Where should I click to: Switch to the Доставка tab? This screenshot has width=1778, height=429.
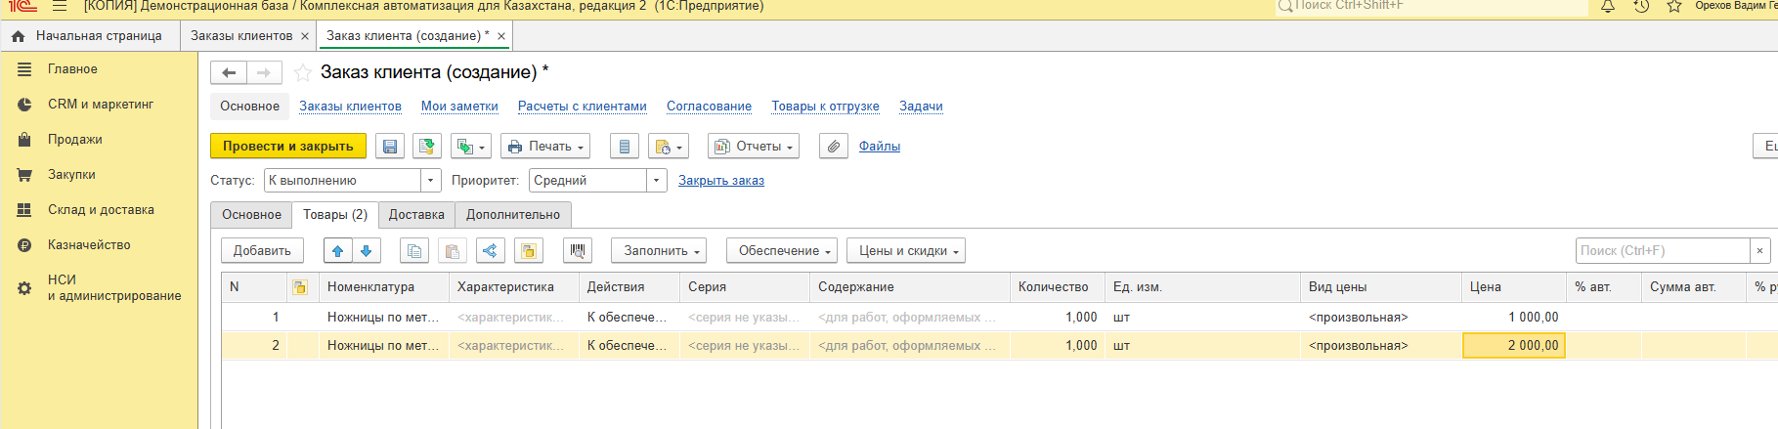(x=416, y=215)
